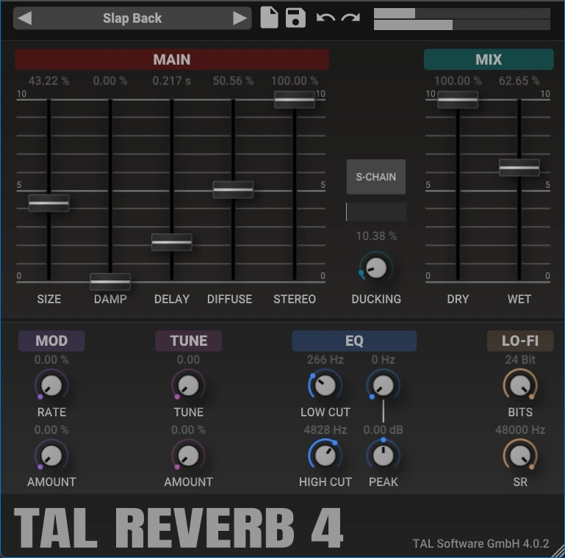This screenshot has height=558, width=565.
Task: Click the lower output level meter
Action: 462,25
